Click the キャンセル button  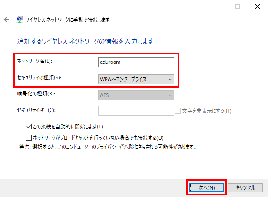(245, 187)
